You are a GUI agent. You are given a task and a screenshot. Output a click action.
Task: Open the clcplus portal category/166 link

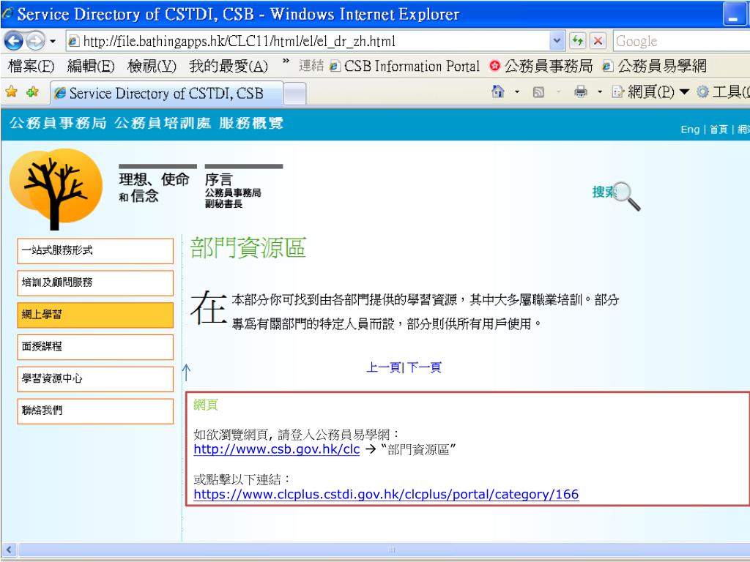click(x=386, y=494)
